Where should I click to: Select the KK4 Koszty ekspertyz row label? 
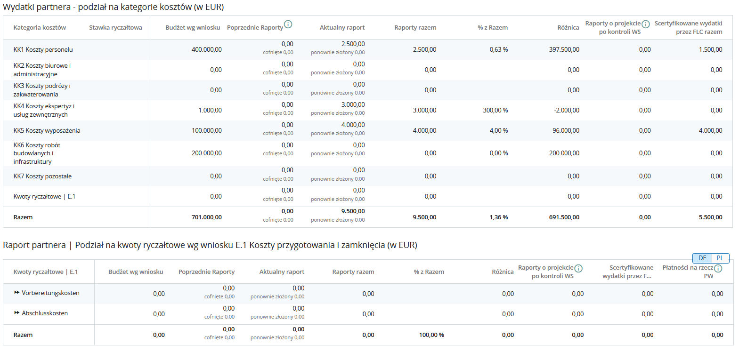pos(44,110)
